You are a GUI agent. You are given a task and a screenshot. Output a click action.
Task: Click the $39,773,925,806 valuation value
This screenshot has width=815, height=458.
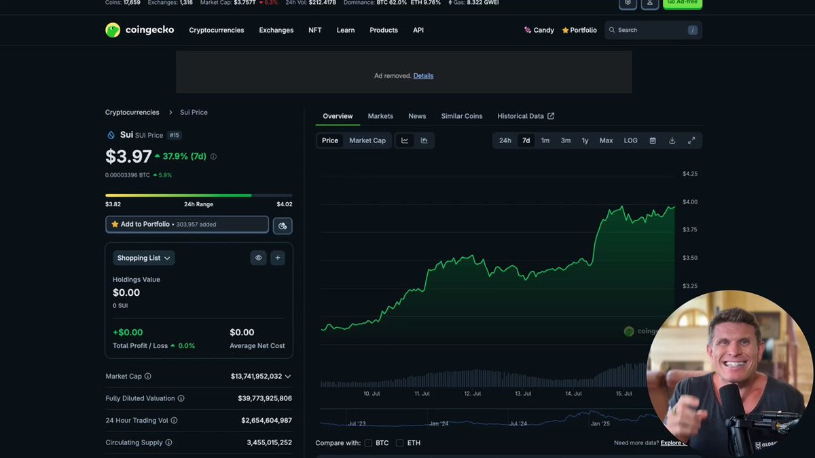point(266,398)
